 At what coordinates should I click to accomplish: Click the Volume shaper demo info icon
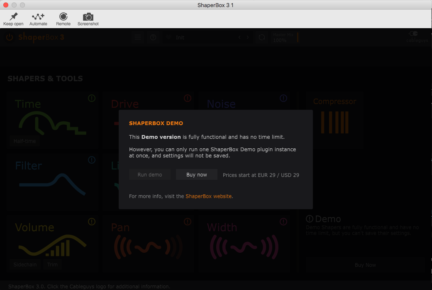coord(92,222)
